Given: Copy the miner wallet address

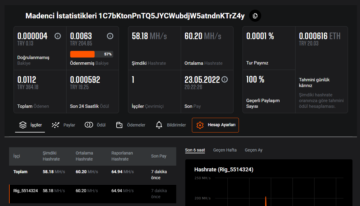Looking at the screenshot, I should [255, 16].
